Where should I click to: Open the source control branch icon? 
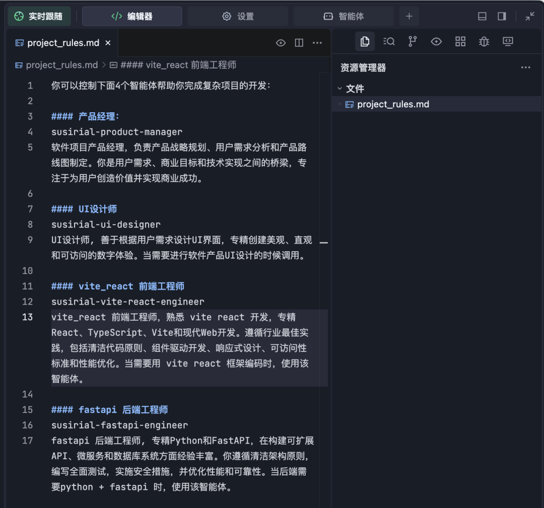point(413,42)
